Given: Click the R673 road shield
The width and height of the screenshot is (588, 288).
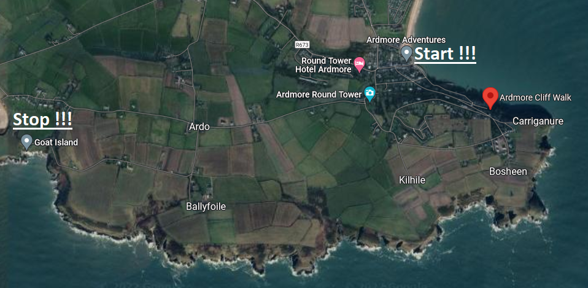Looking at the screenshot, I should [302, 45].
